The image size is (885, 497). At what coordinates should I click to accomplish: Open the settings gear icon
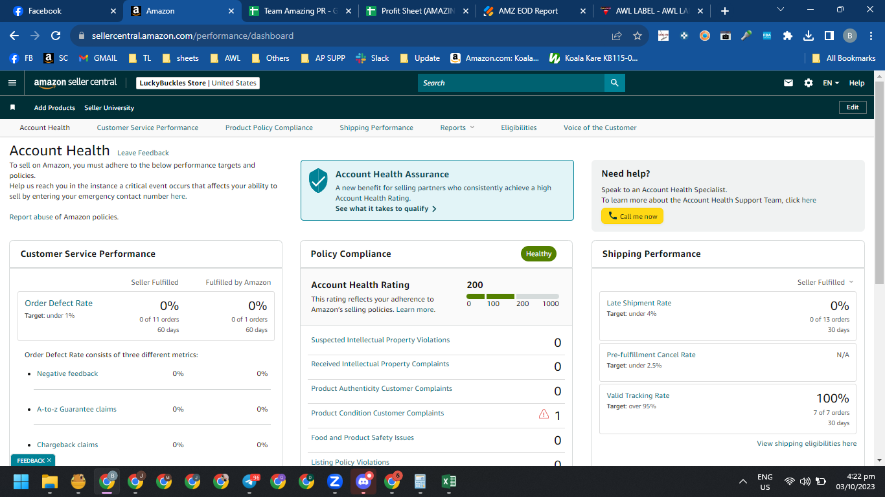point(809,83)
